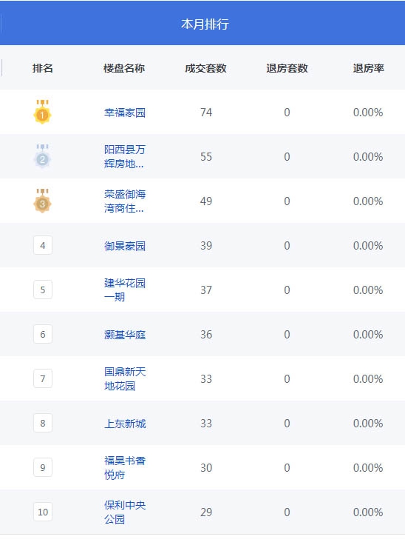Click the bronze medal rank 3 icon

coord(43,201)
